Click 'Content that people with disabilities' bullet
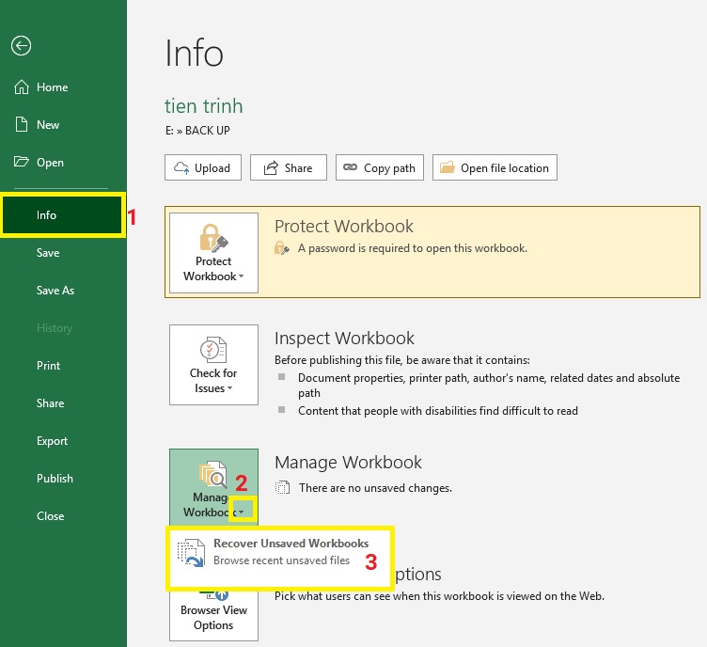The image size is (707, 647). pyautogui.click(x=438, y=411)
